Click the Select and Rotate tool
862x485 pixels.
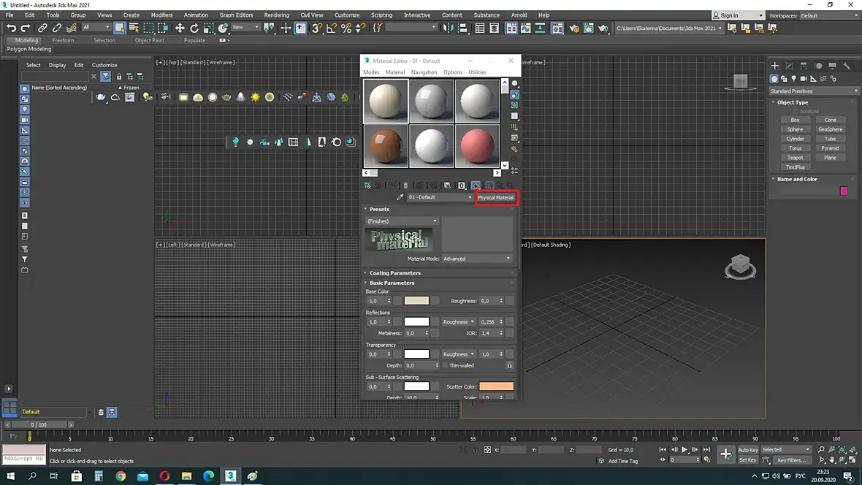195,28
